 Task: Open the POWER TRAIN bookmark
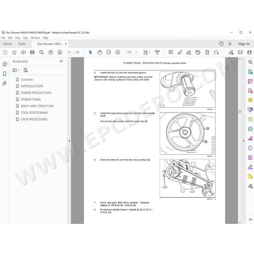pyautogui.click(x=31, y=99)
